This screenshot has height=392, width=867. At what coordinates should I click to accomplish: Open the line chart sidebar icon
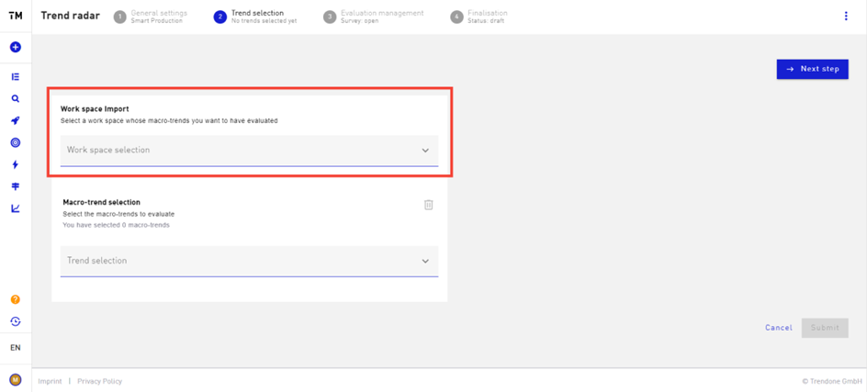(16, 208)
